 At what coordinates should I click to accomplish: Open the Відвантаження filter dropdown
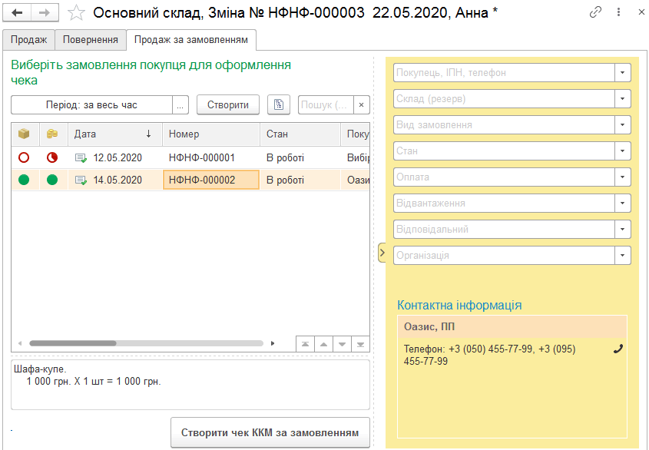(623, 203)
